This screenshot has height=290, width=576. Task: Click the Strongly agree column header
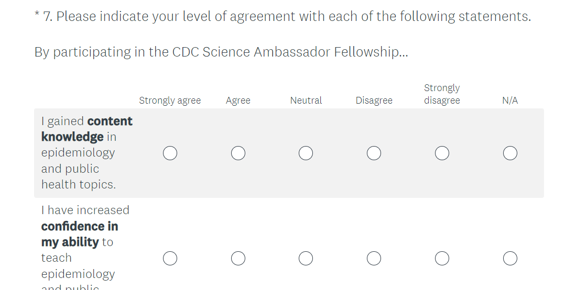[x=170, y=101]
